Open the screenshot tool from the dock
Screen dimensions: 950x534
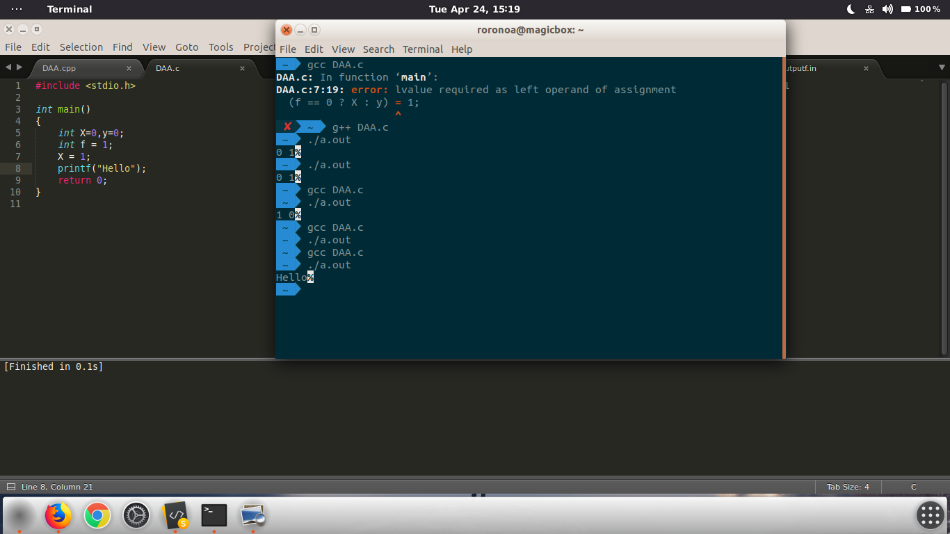coord(252,515)
